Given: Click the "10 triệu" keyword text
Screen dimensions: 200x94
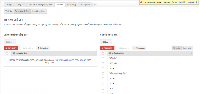Looking at the screenshot, I should tap(113, 58).
